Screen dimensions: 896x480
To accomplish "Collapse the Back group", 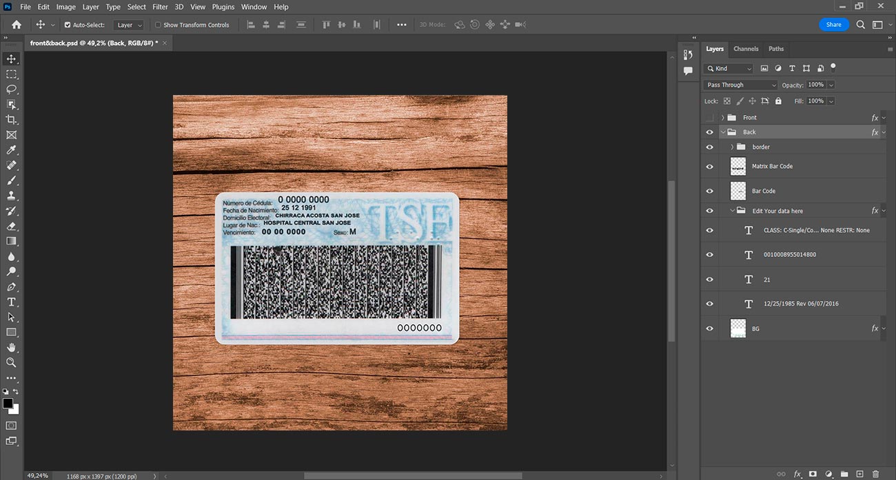I will [722, 132].
